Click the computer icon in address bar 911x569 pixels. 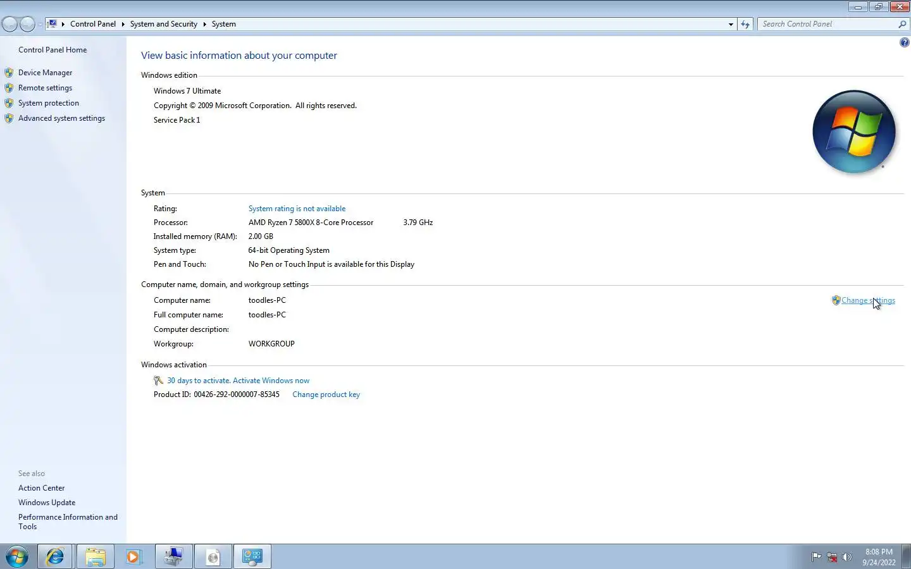tap(53, 24)
